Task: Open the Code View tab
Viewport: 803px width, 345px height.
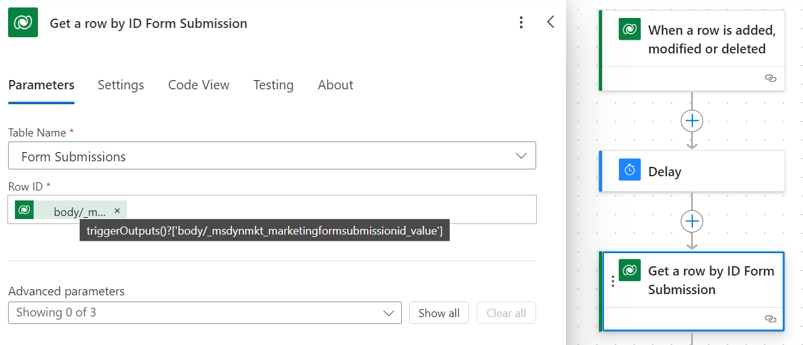Action: click(198, 85)
